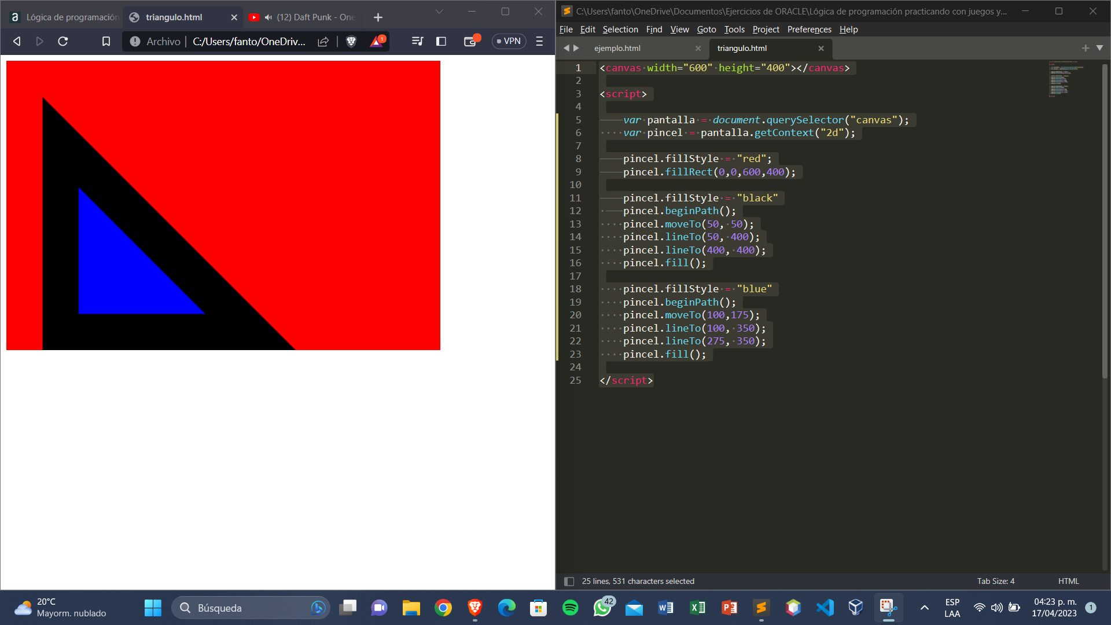The image size is (1111, 625).
Task: Open the Selection menu
Action: [x=620, y=30]
